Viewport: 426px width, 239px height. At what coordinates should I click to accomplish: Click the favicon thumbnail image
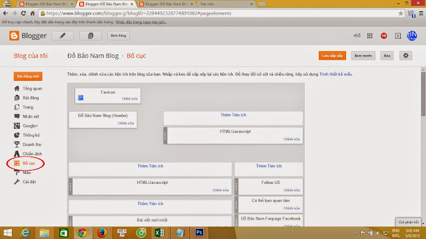[81, 98]
